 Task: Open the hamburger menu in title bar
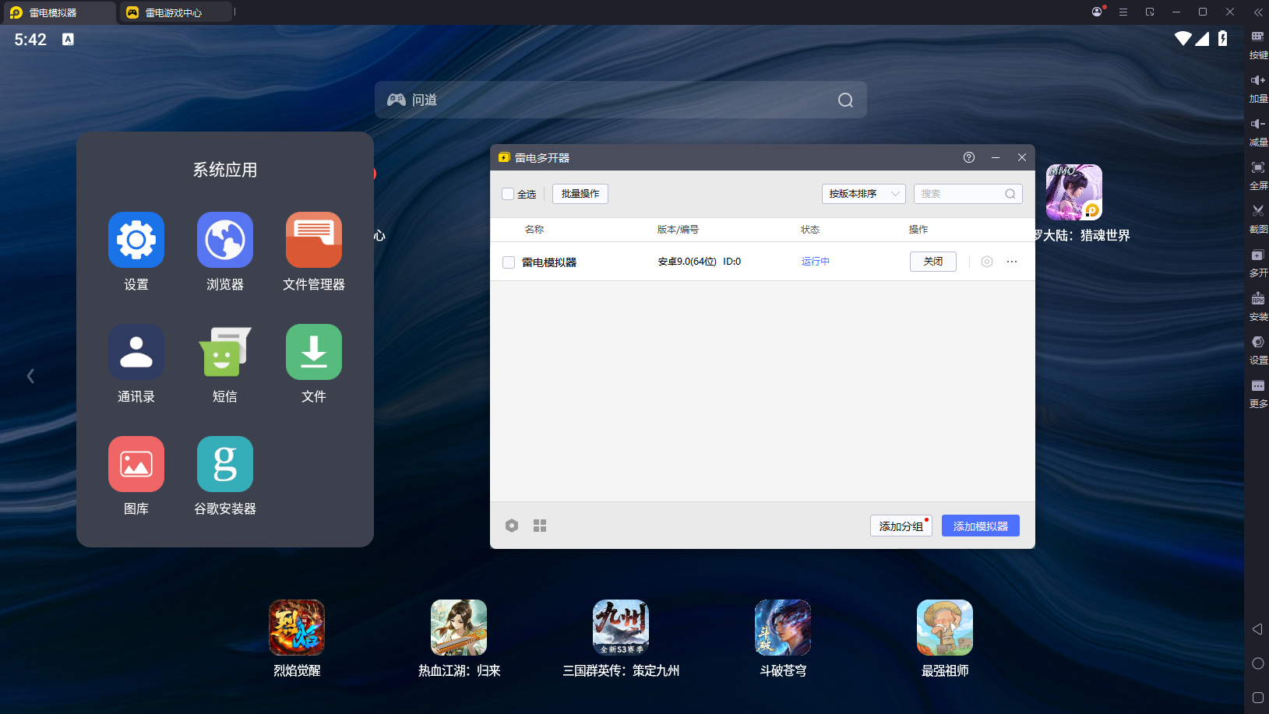1123,12
